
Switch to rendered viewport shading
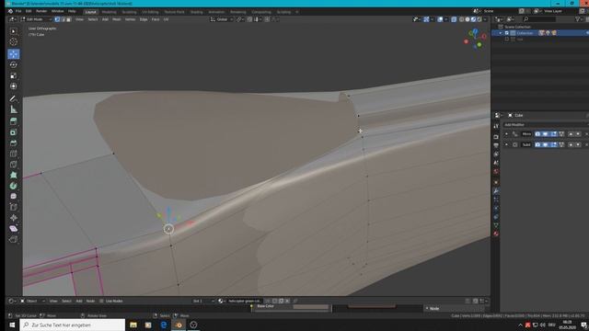click(479, 19)
